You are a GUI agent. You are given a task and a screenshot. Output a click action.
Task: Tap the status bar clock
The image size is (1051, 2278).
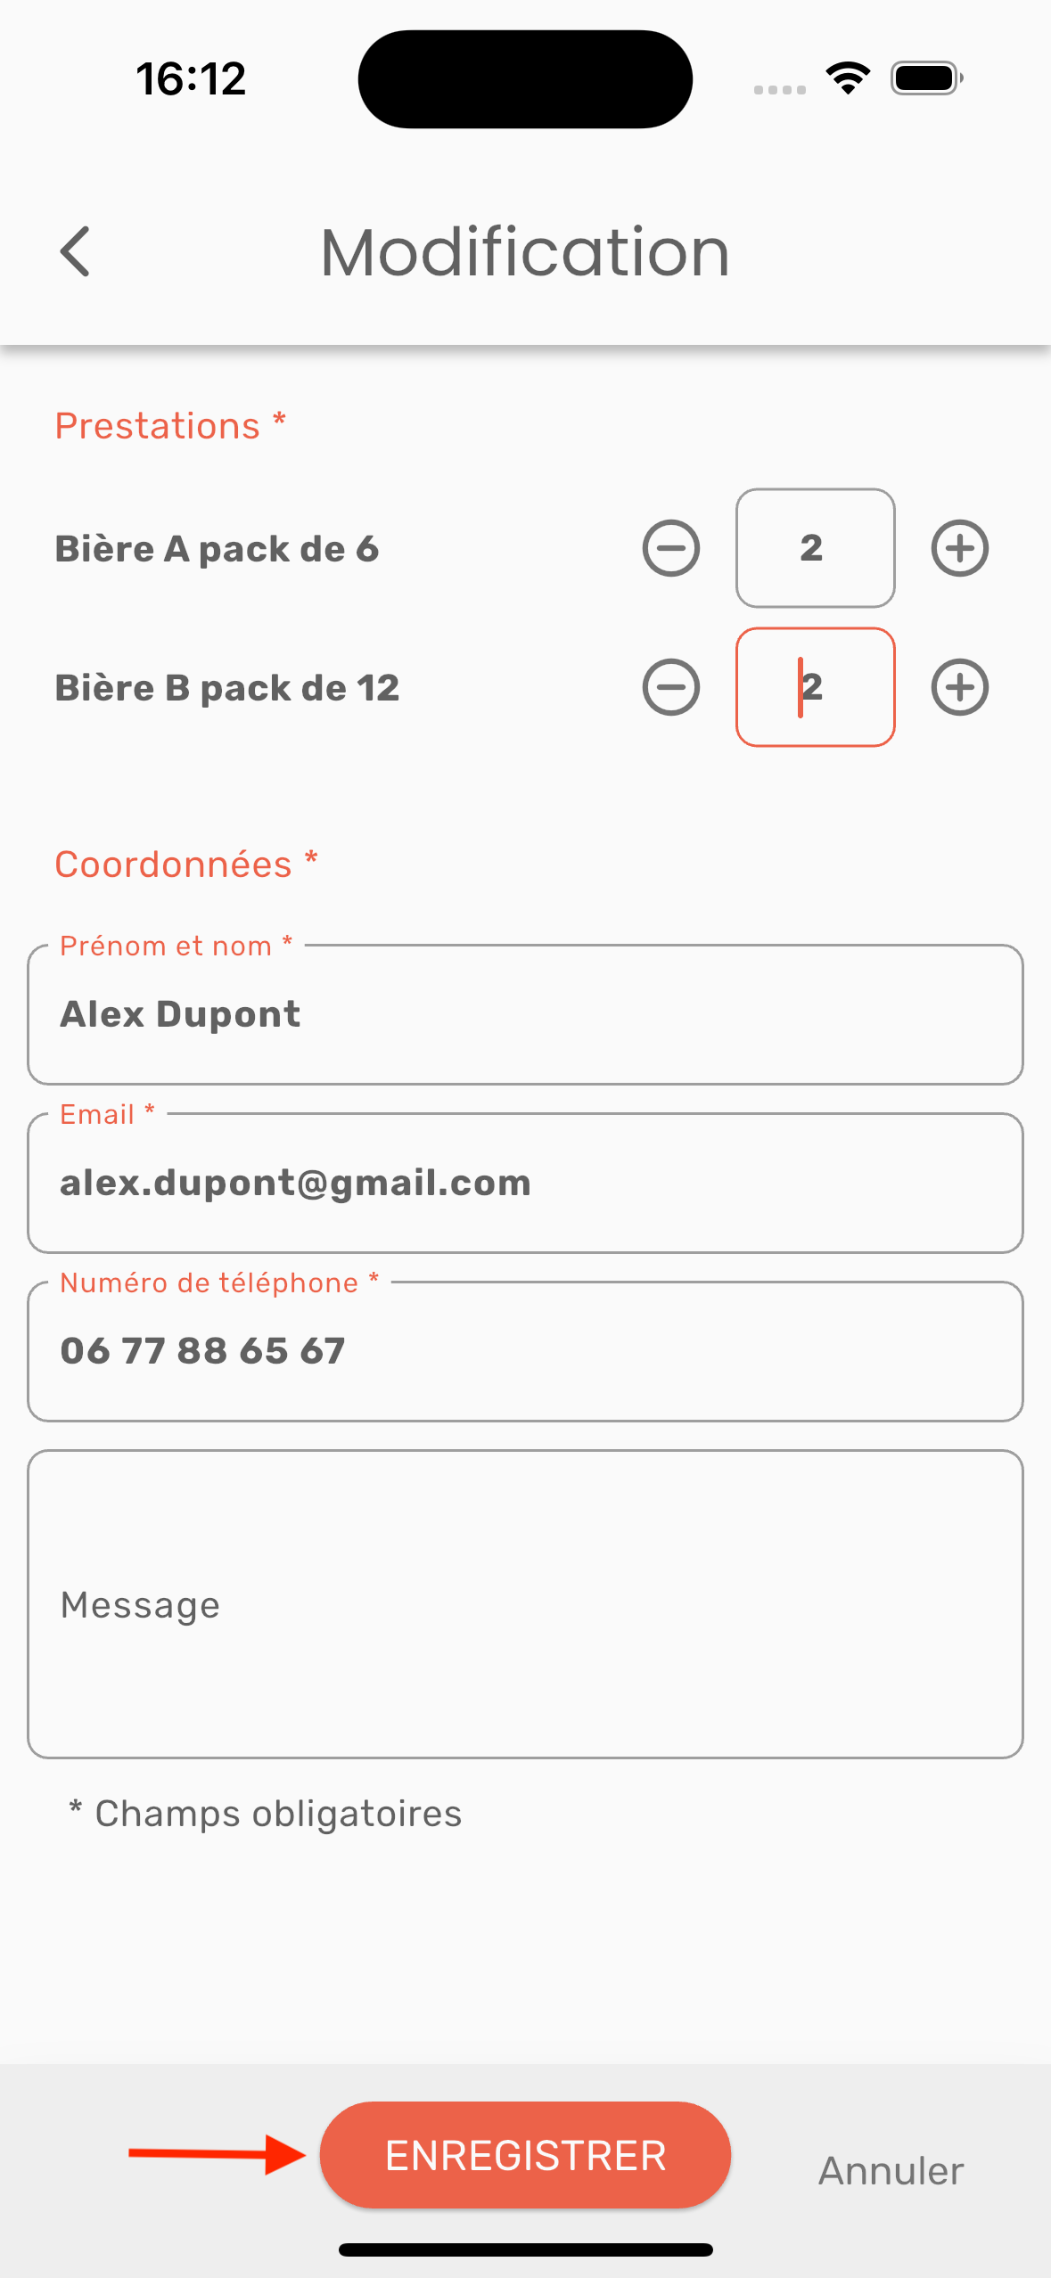(x=191, y=78)
